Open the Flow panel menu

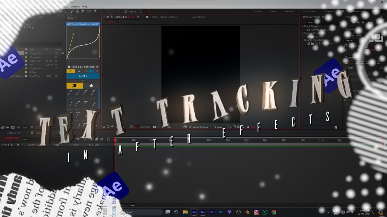(x=75, y=18)
